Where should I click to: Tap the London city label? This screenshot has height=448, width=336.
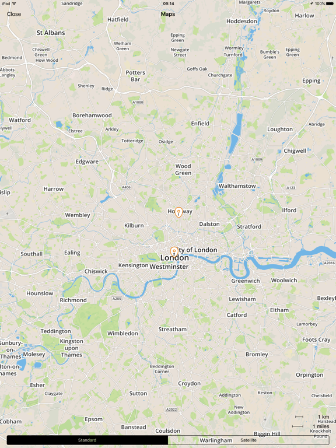[174, 258]
